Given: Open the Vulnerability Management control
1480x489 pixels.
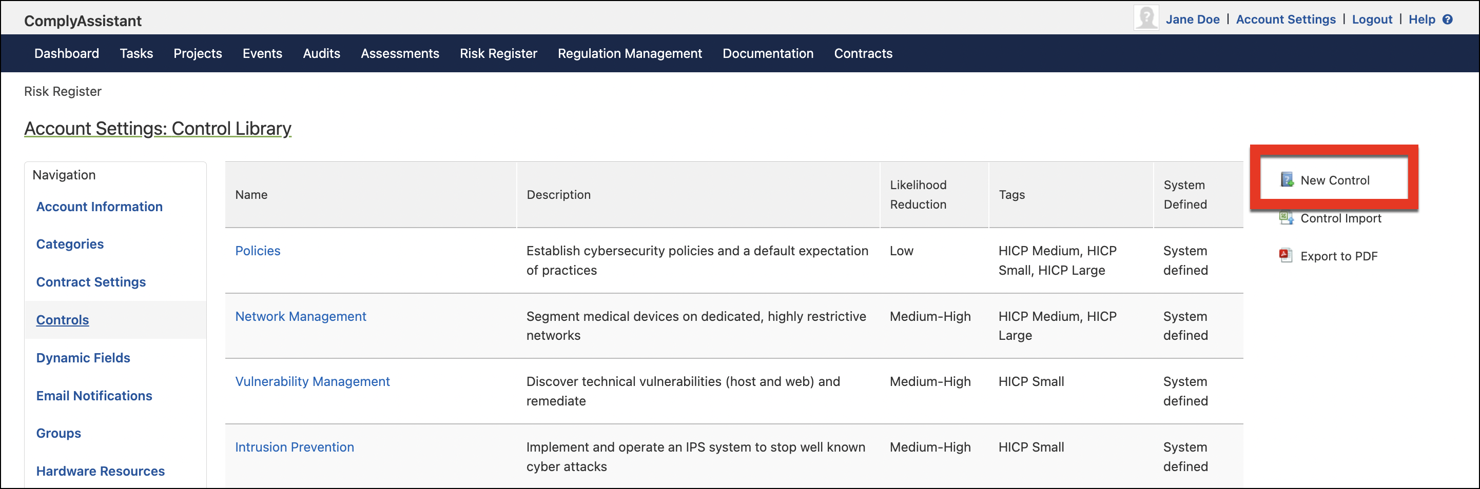Looking at the screenshot, I should (313, 382).
